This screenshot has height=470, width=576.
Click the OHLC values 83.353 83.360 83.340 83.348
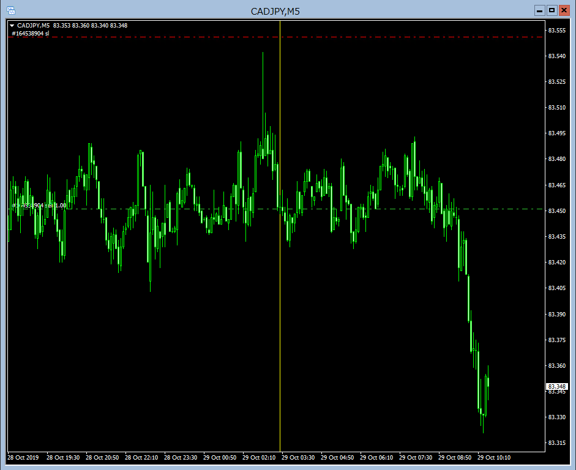(91, 26)
